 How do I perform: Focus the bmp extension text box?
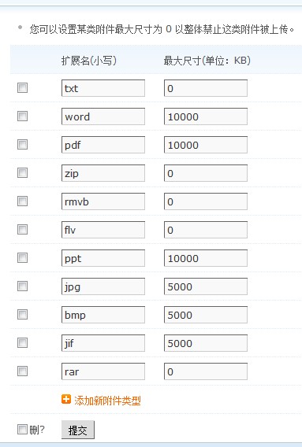[x=103, y=315]
